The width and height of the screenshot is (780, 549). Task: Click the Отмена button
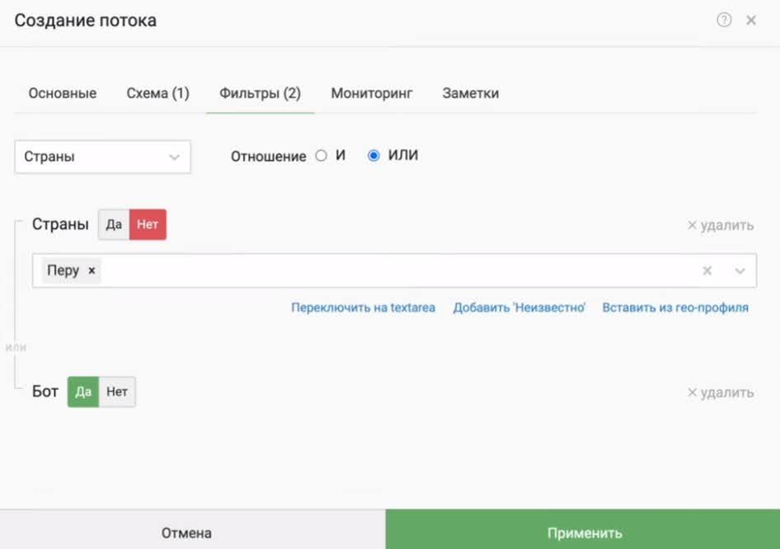[x=186, y=532]
